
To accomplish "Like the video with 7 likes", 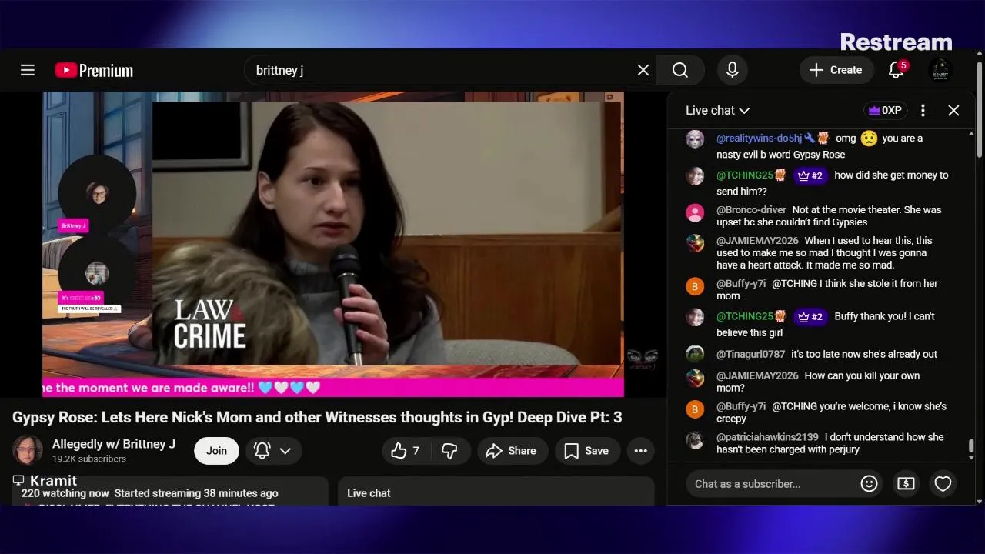I will [x=406, y=451].
